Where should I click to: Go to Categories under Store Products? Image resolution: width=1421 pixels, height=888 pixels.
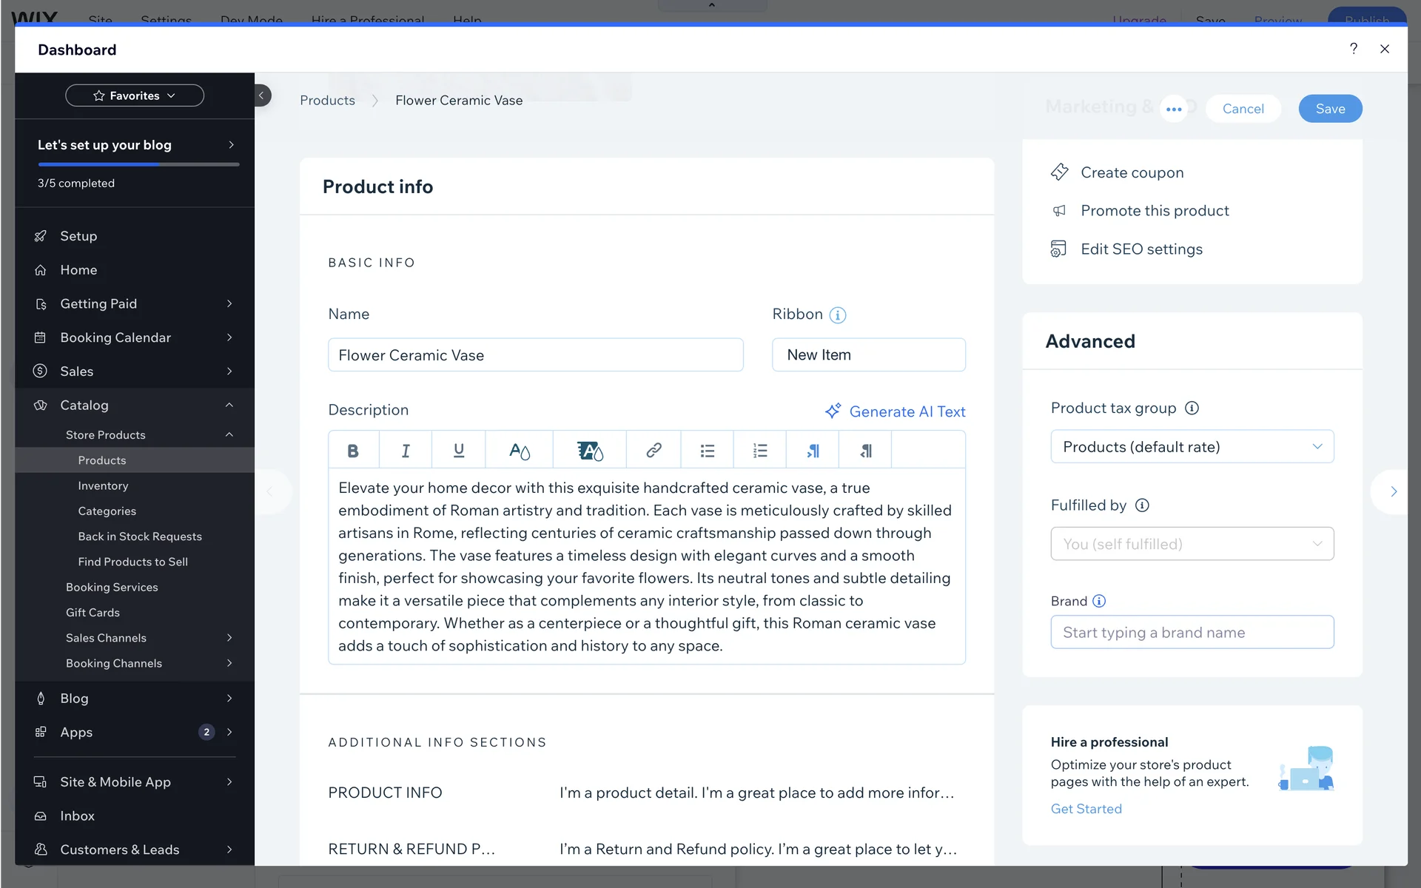click(107, 511)
